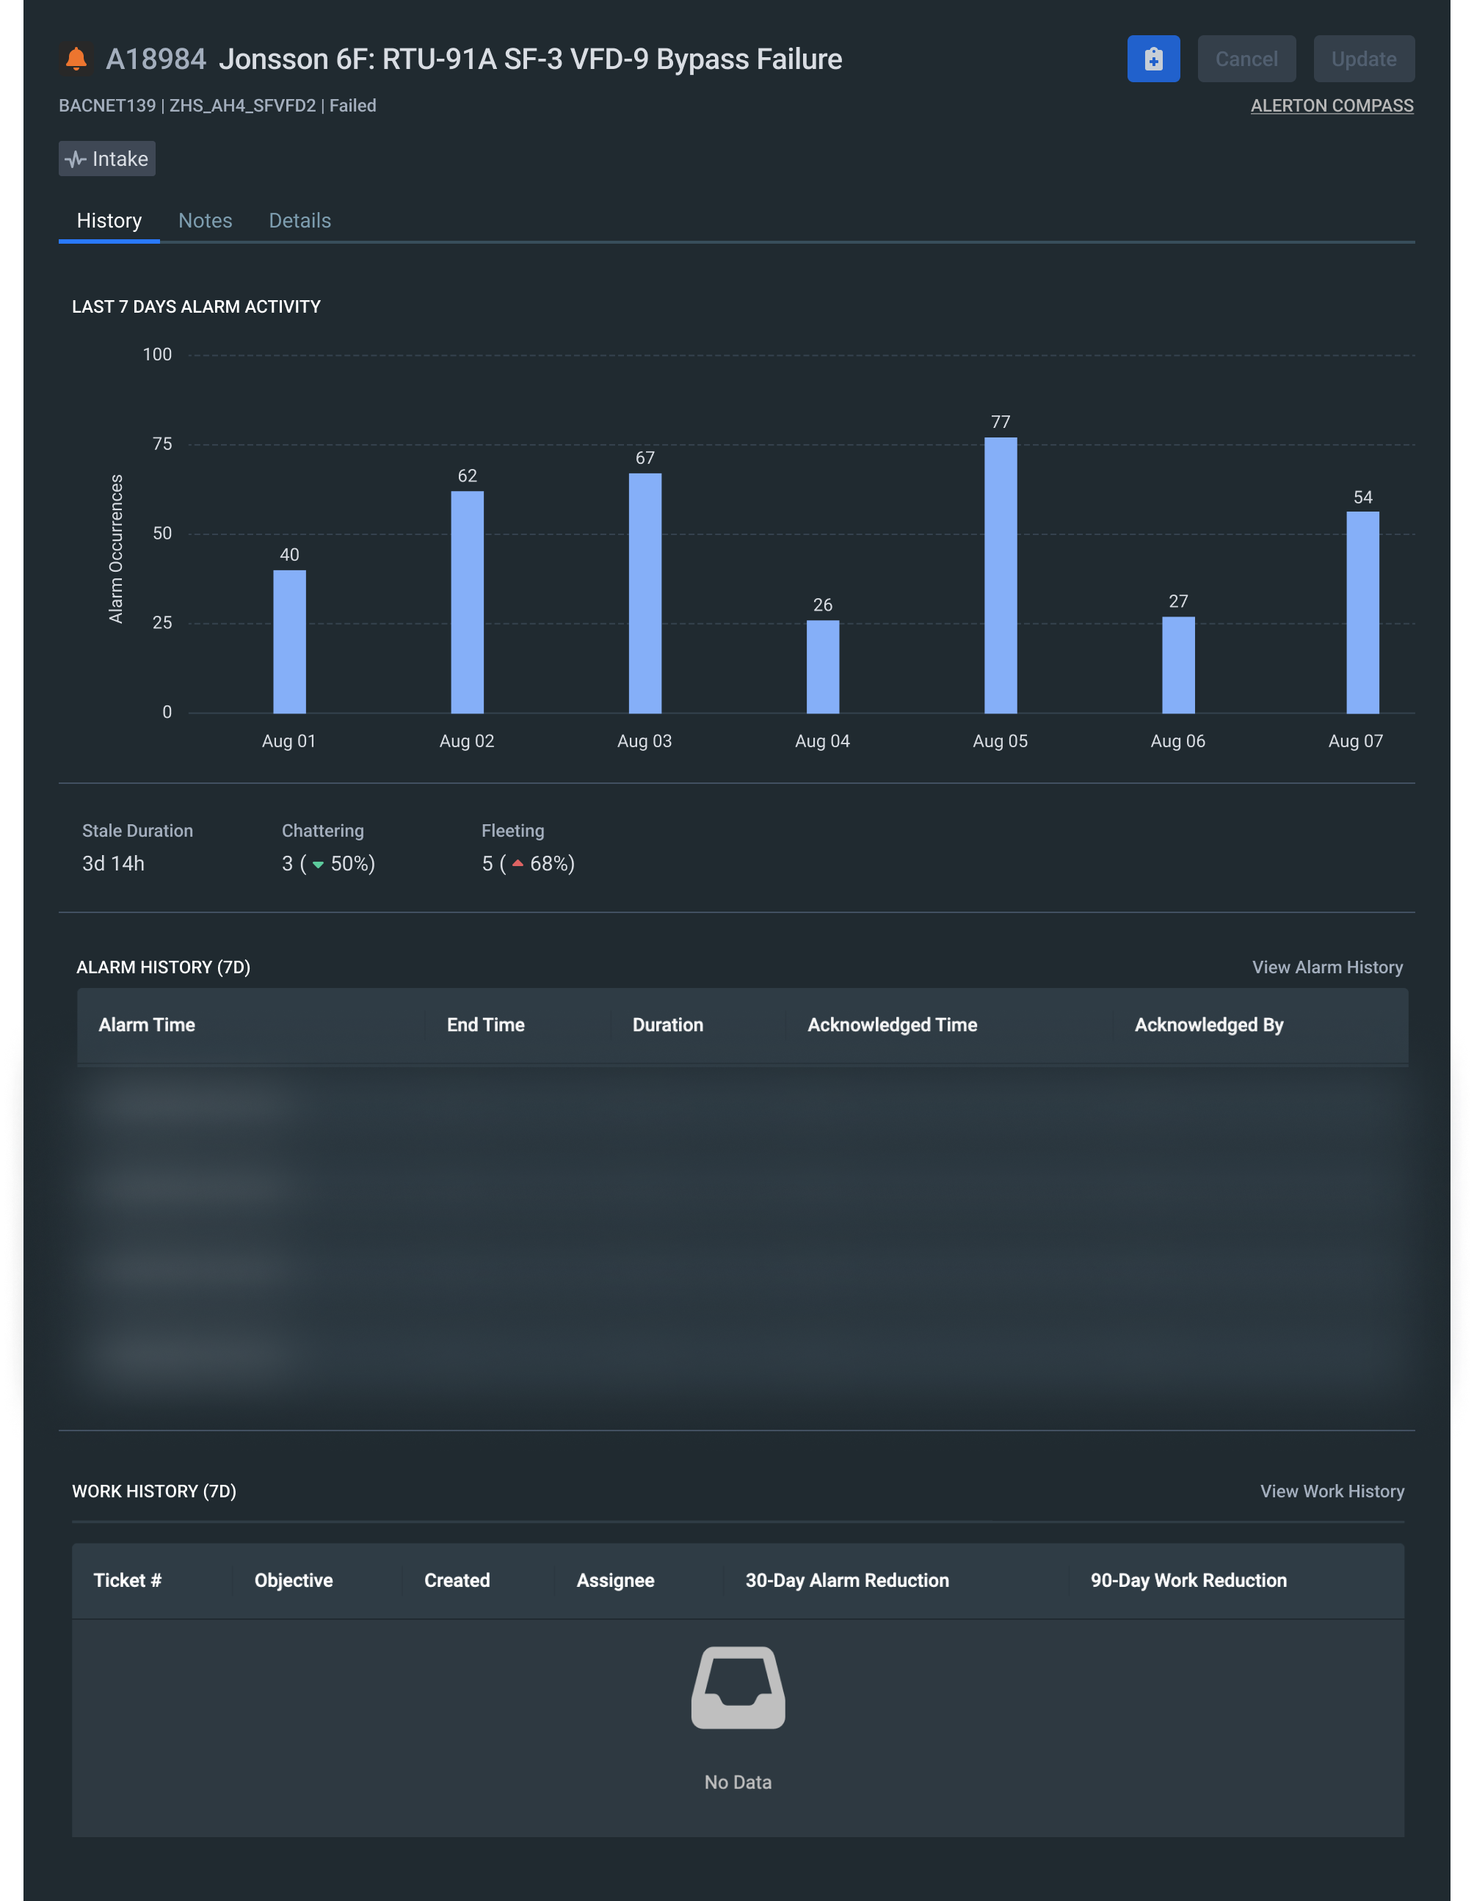Click the 30-Day Alarm Reduction column header
This screenshot has width=1474, height=1901.
pos(846,1580)
